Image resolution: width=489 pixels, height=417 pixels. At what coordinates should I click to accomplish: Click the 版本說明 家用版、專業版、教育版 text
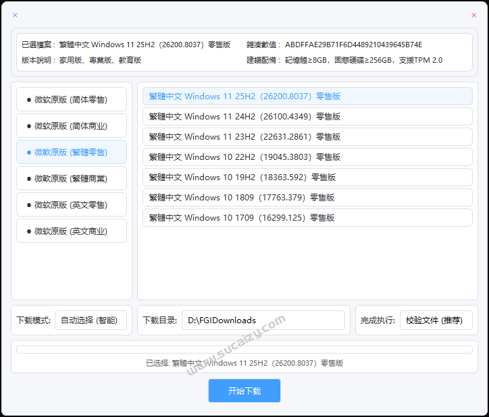tap(82, 60)
